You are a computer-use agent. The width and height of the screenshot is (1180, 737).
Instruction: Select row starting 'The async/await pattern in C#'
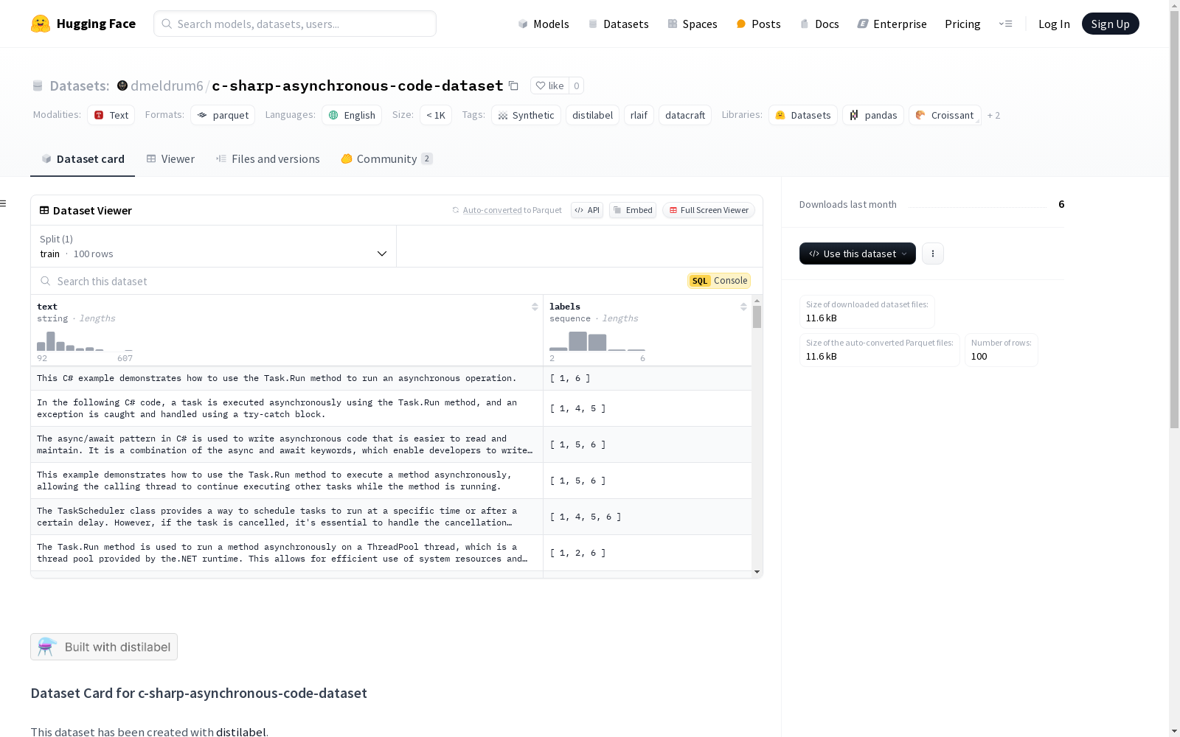point(391,444)
